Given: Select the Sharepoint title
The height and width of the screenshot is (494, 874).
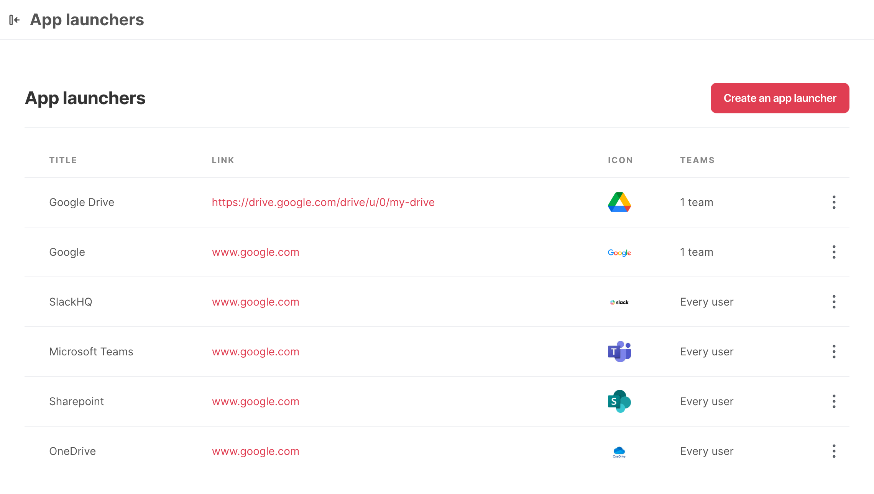Looking at the screenshot, I should [76, 401].
